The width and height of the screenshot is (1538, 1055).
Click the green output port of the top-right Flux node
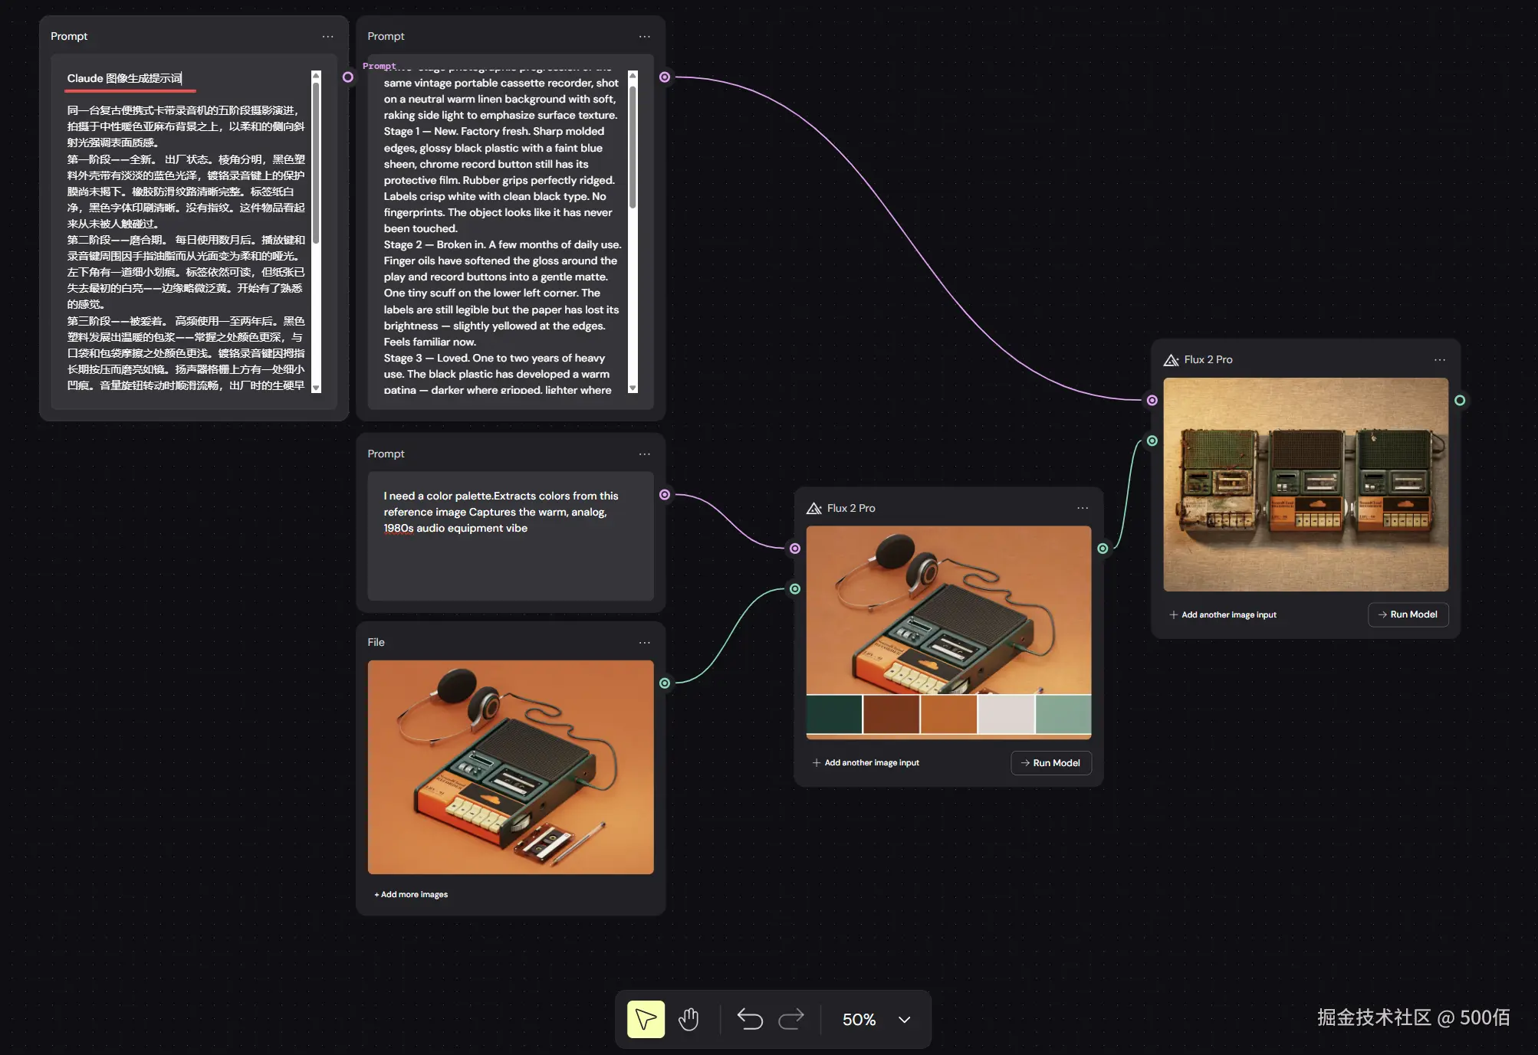pyautogui.click(x=1460, y=401)
